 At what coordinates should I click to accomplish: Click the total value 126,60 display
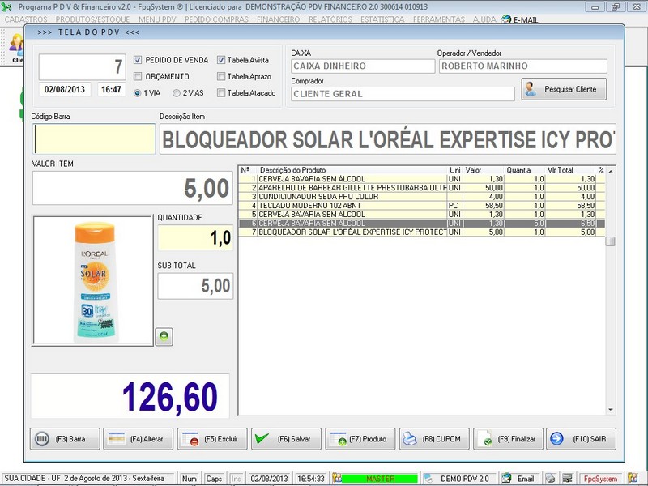click(130, 396)
